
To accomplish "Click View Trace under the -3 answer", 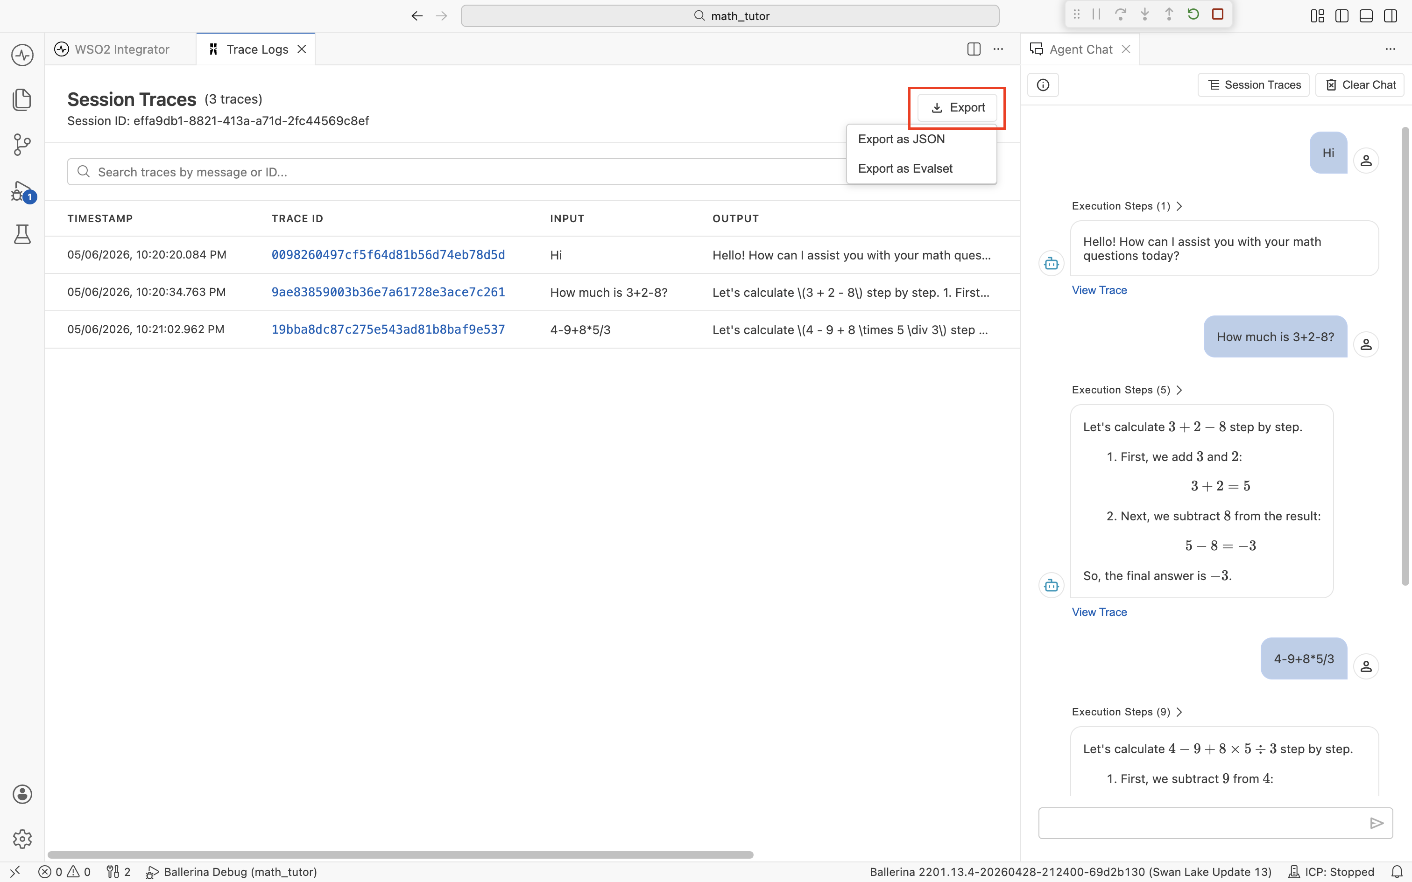I will coord(1099,612).
